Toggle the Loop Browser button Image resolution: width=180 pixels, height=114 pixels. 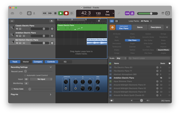(168, 13)
